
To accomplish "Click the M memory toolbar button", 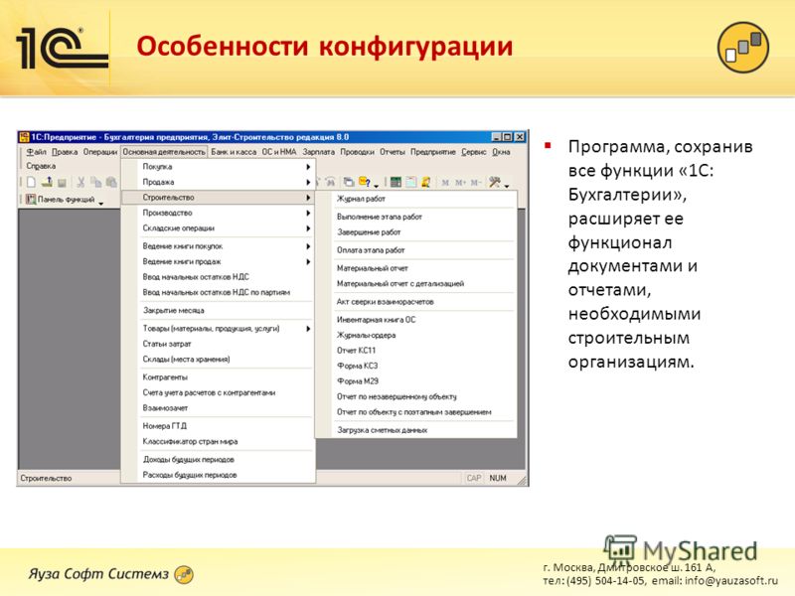I will coord(445,183).
